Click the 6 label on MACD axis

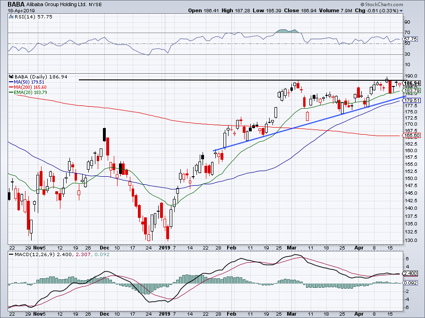(x=408, y=258)
